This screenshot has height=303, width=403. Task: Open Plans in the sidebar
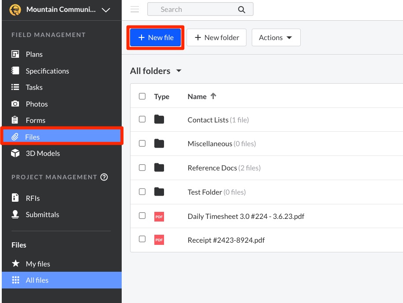[x=34, y=54]
